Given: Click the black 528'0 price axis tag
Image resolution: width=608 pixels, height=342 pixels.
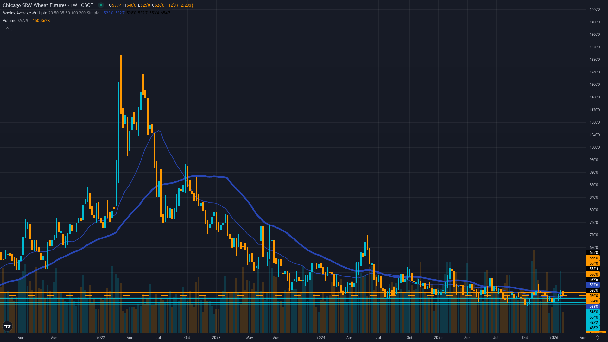Looking at the screenshot, I should (593, 290).
